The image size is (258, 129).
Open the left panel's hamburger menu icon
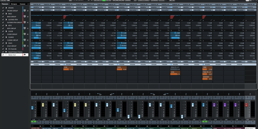click(28, 4)
